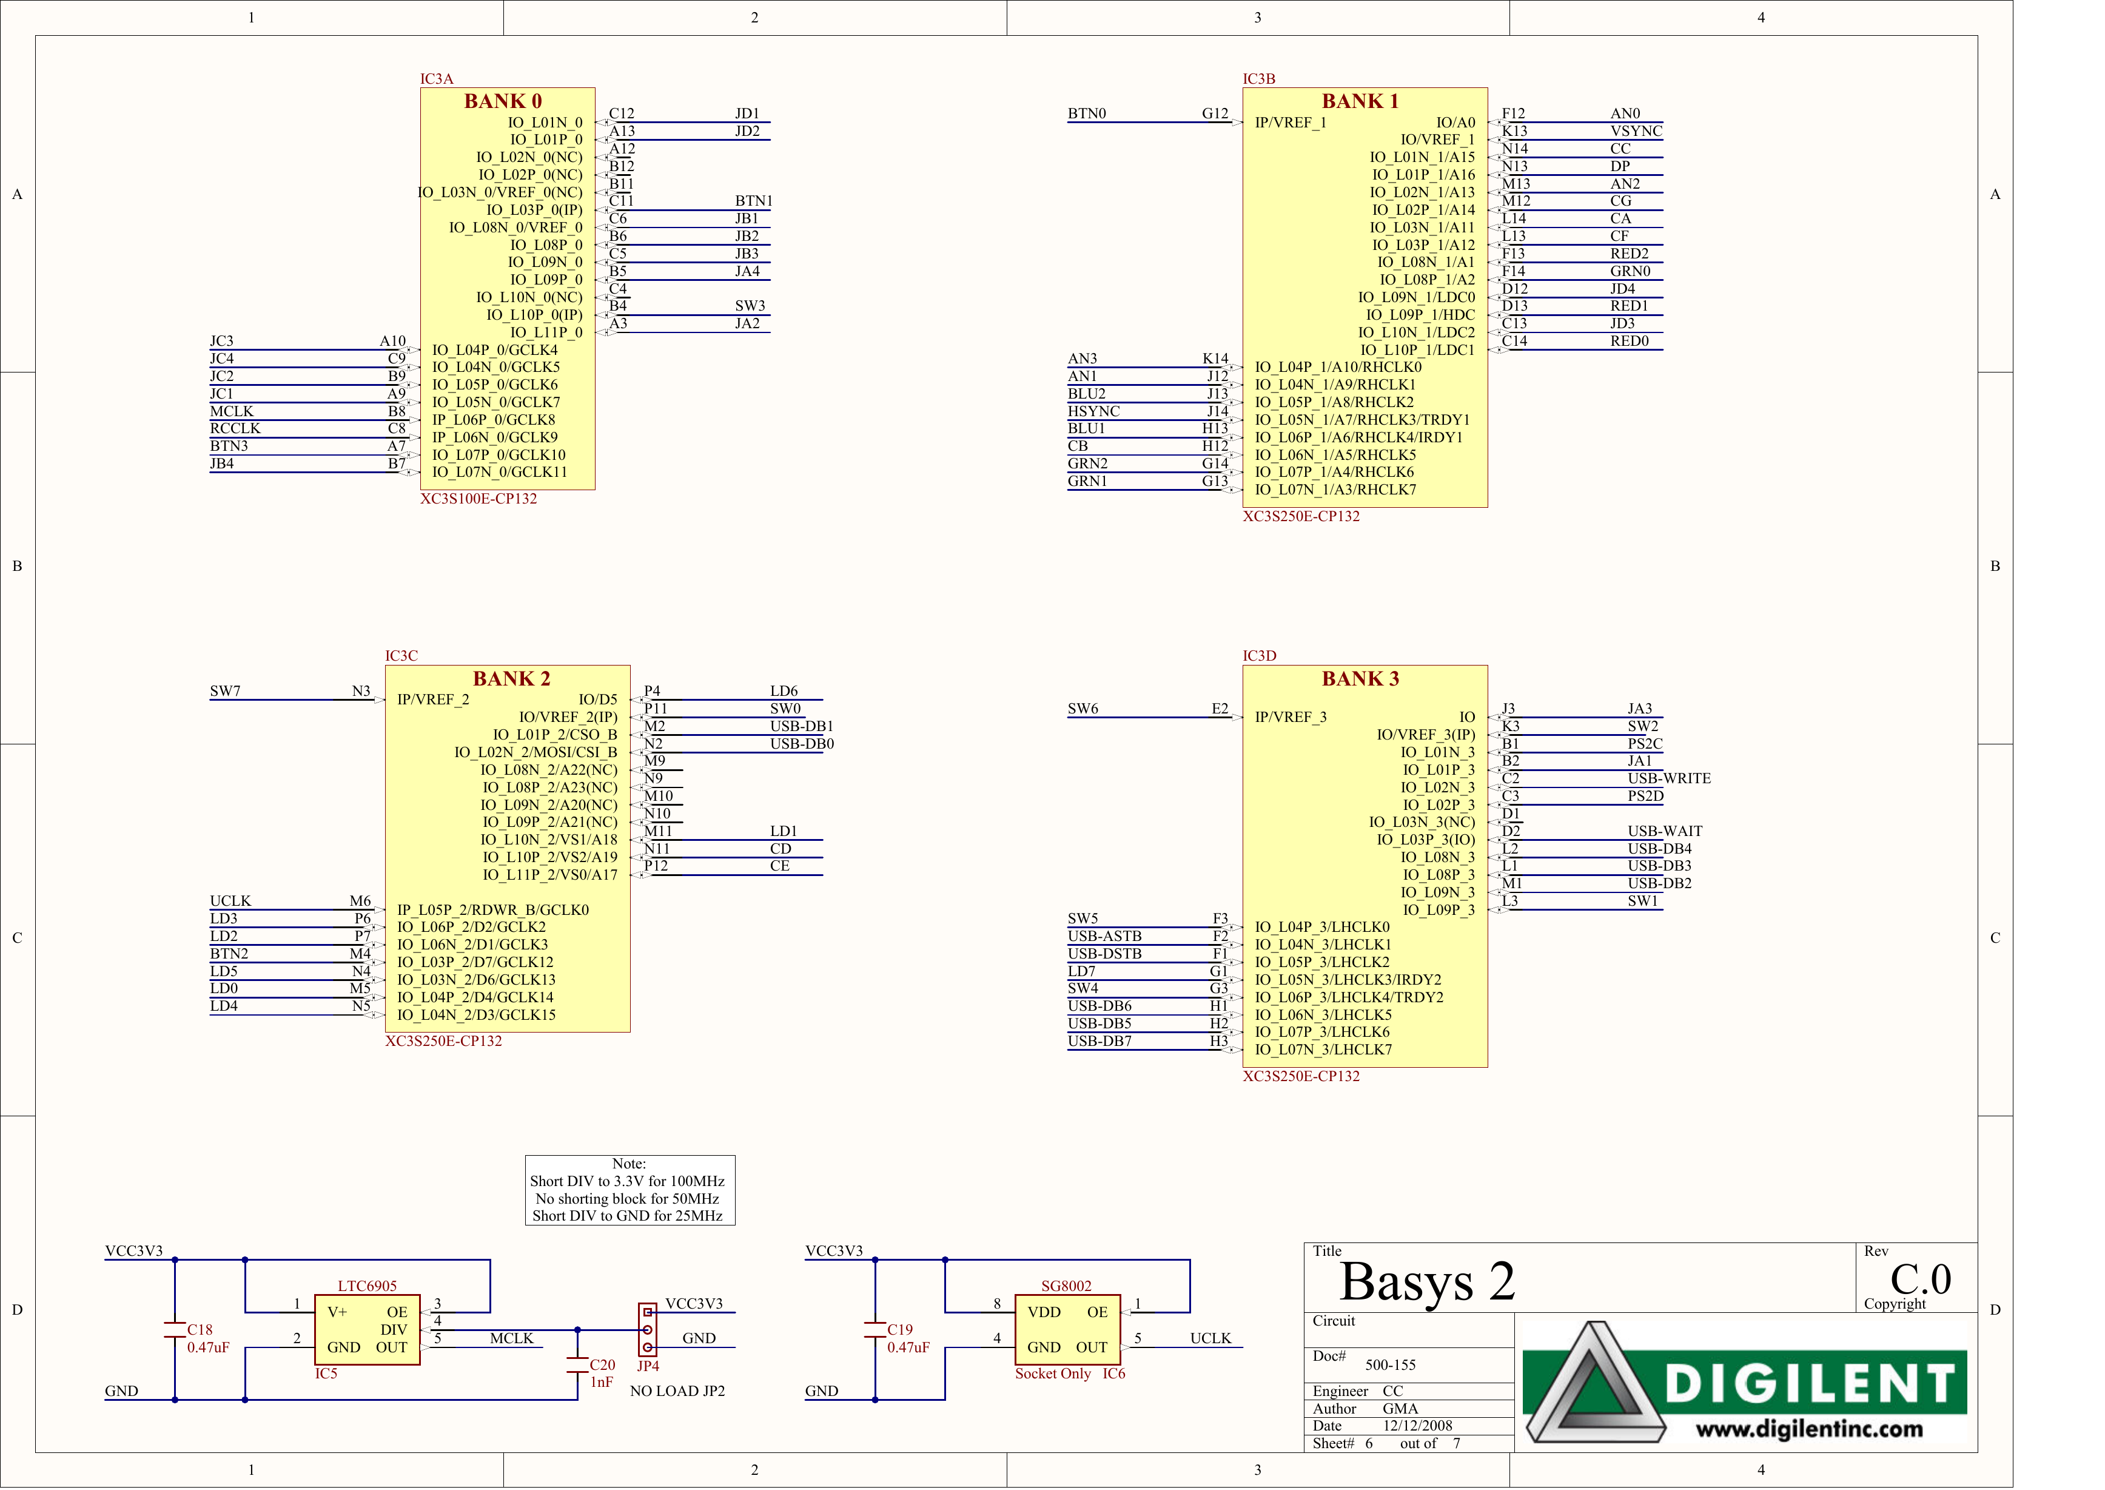Select the pin IO_L07N_0/GCLK11
2105x1490 pixels.
[x=500, y=471]
